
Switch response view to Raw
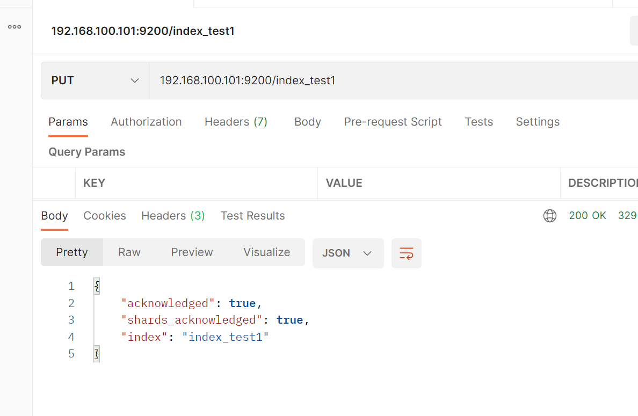tap(129, 252)
